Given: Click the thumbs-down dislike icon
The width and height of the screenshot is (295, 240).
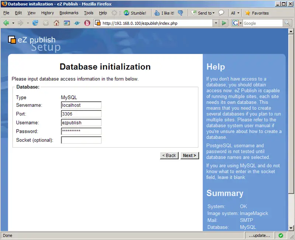Looking at the screenshot, I should [180, 13].
